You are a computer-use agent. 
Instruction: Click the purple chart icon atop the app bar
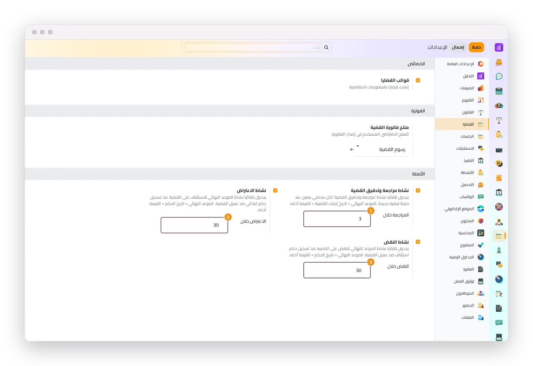click(499, 47)
